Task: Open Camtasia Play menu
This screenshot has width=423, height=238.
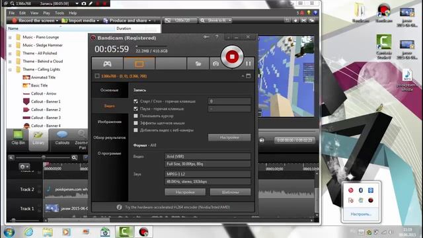Action: 46,13
